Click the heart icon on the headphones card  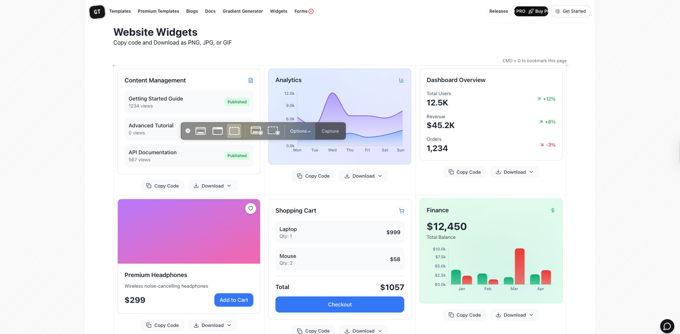pos(251,208)
